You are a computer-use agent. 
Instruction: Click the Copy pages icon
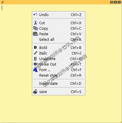point(35,28)
